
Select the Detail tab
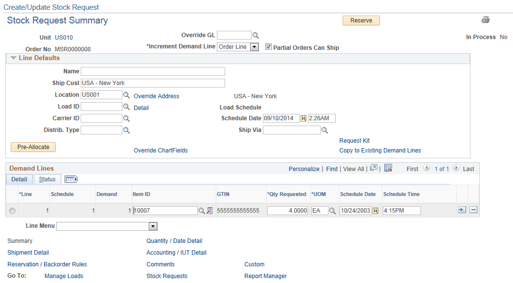[19, 179]
